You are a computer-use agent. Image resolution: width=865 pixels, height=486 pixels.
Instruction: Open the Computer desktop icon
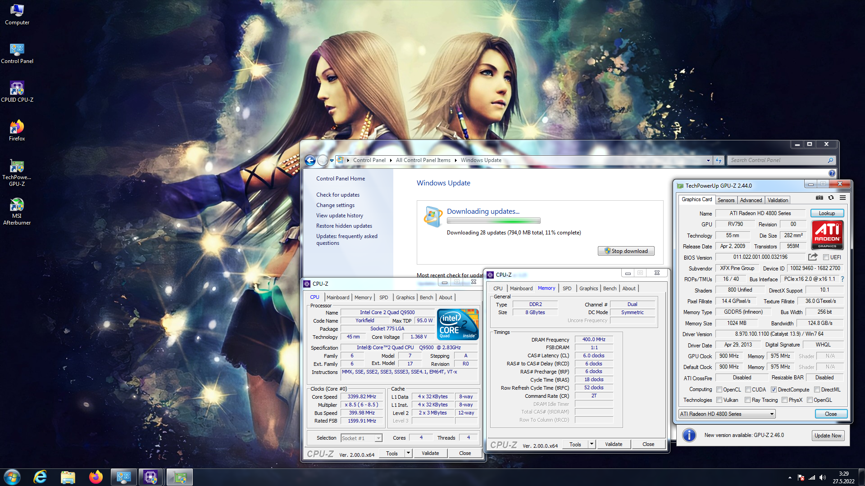tap(17, 13)
